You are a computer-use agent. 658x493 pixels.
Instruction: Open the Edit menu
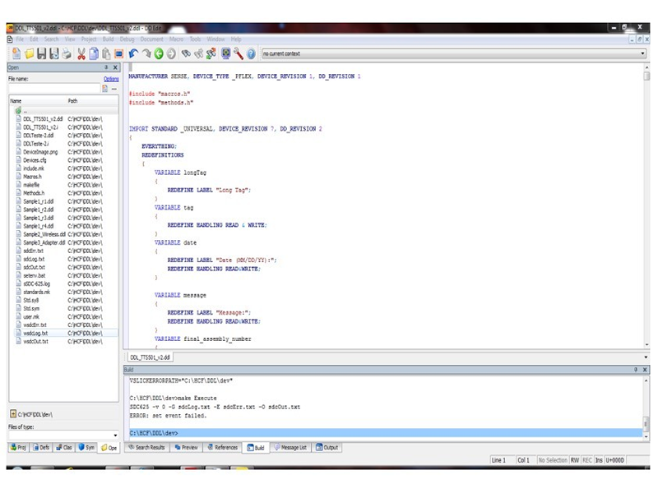click(34, 39)
